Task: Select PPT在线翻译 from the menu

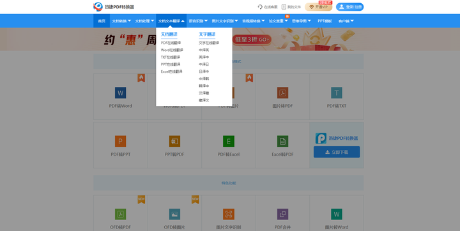Action: [x=171, y=64]
